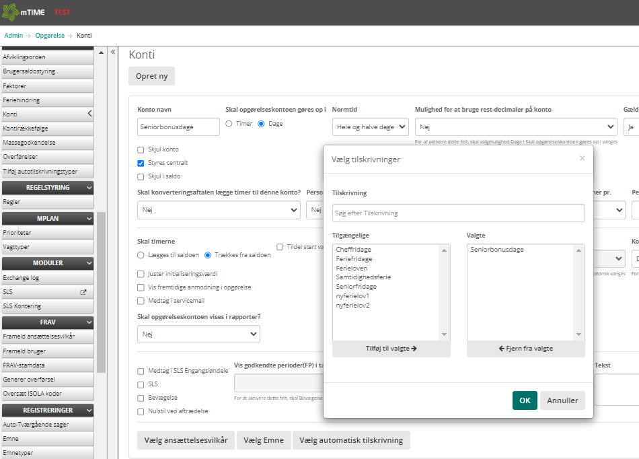Collapse the REGELSTYRING section chevron

[89, 188]
